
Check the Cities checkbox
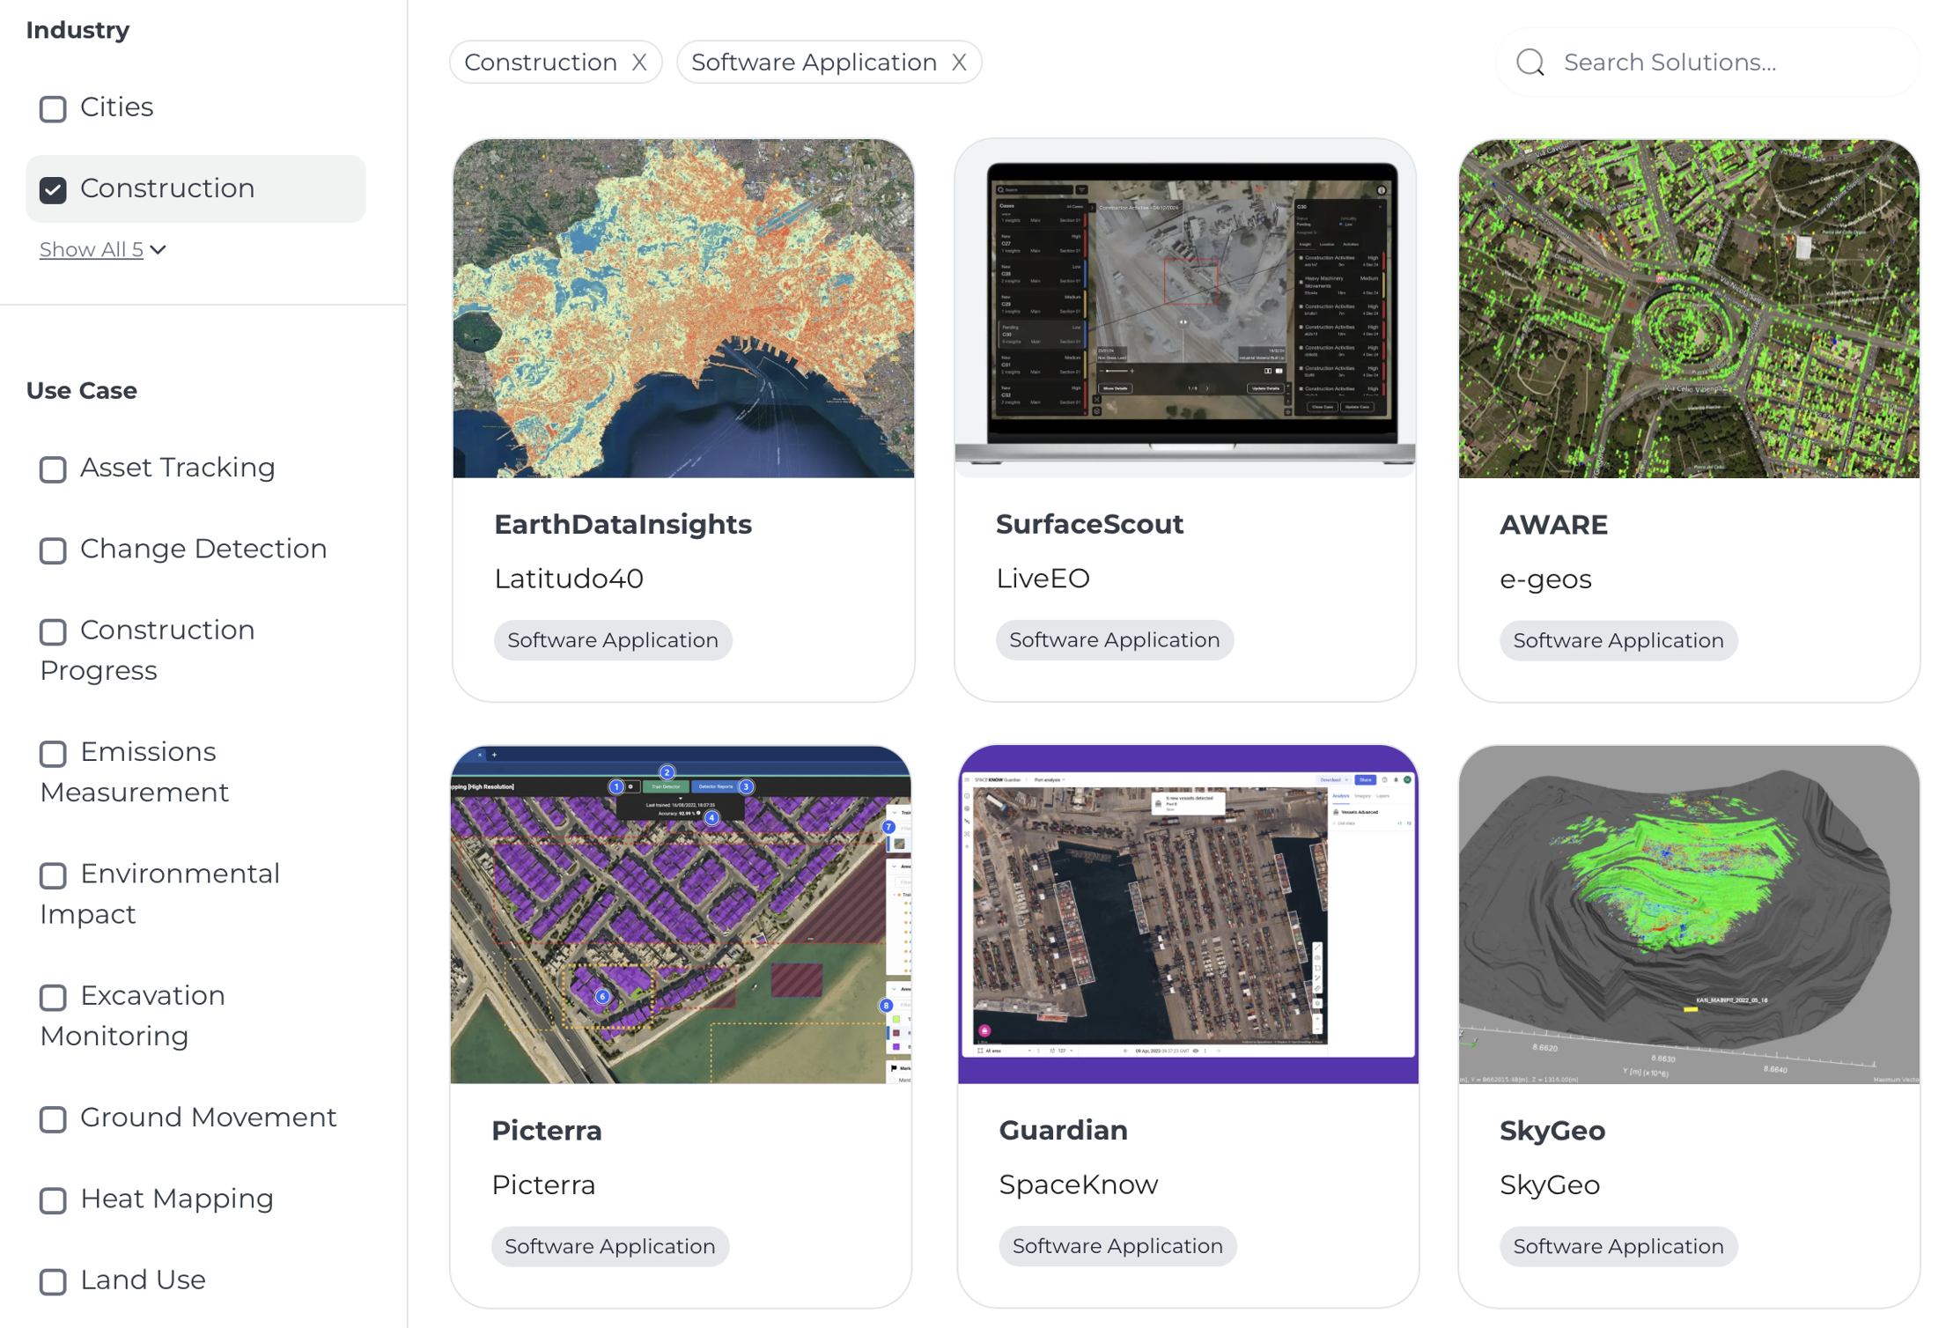click(x=53, y=108)
